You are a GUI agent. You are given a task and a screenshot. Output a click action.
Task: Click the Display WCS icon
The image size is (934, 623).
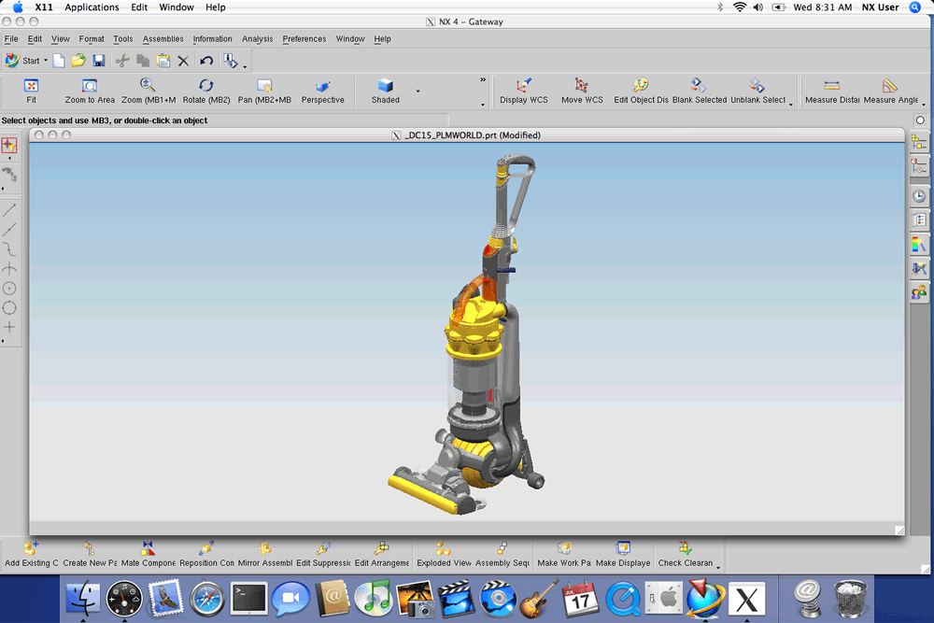tap(524, 86)
